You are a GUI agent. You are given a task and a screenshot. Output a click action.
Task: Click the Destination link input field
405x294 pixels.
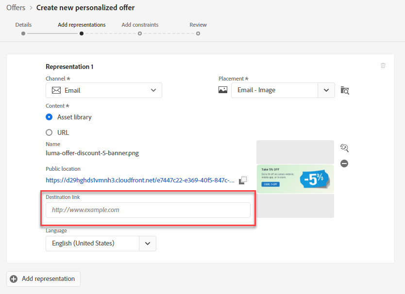tap(148, 210)
